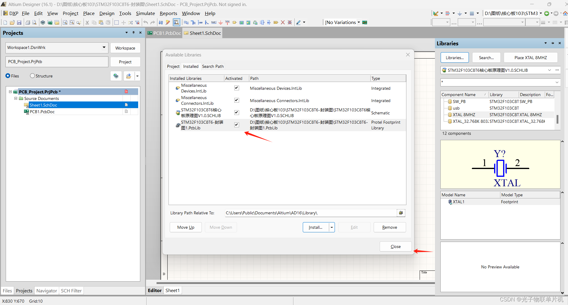Uncheck Miscellaneous Connectors.IntLib activated checkbox

click(x=237, y=100)
